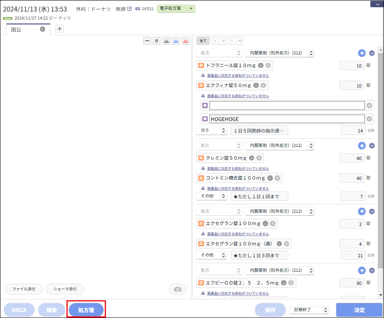This screenshot has width=384, height=318.
Task: Toggle the 全て filter button
Action: point(203,40)
